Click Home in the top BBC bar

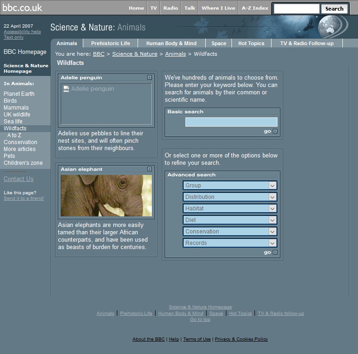(136, 8)
